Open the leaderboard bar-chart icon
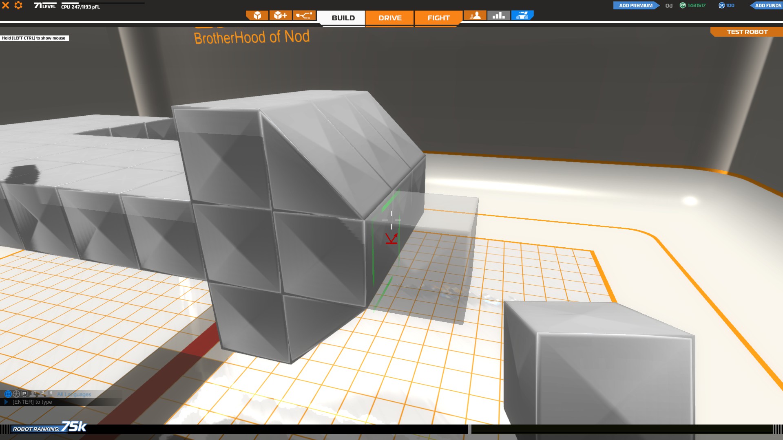The image size is (783, 440). 498,15
